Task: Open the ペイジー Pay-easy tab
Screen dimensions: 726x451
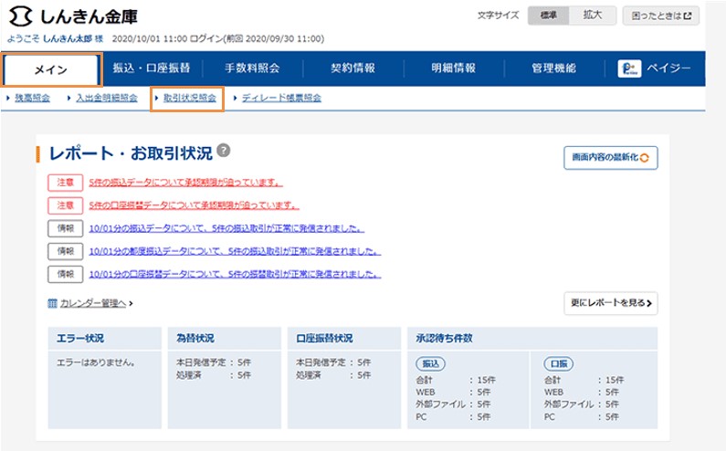Action: pyautogui.click(x=654, y=68)
